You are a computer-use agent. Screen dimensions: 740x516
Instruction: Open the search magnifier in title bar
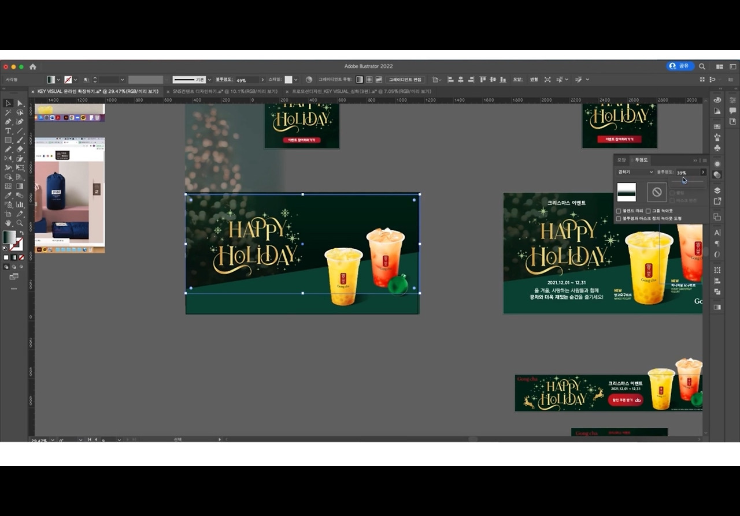click(702, 66)
